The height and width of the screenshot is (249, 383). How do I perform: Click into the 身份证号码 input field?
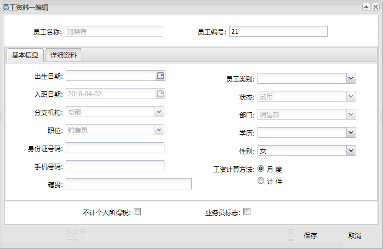coord(115,148)
